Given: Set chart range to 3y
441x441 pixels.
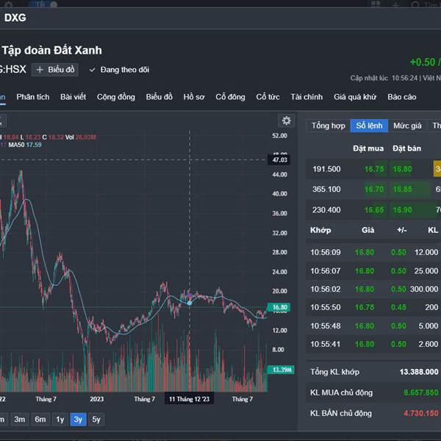Looking at the screenshot, I should pos(78,420).
